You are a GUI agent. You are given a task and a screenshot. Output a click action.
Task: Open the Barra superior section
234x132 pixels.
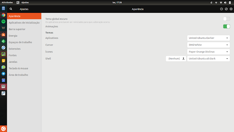point(24,29)
